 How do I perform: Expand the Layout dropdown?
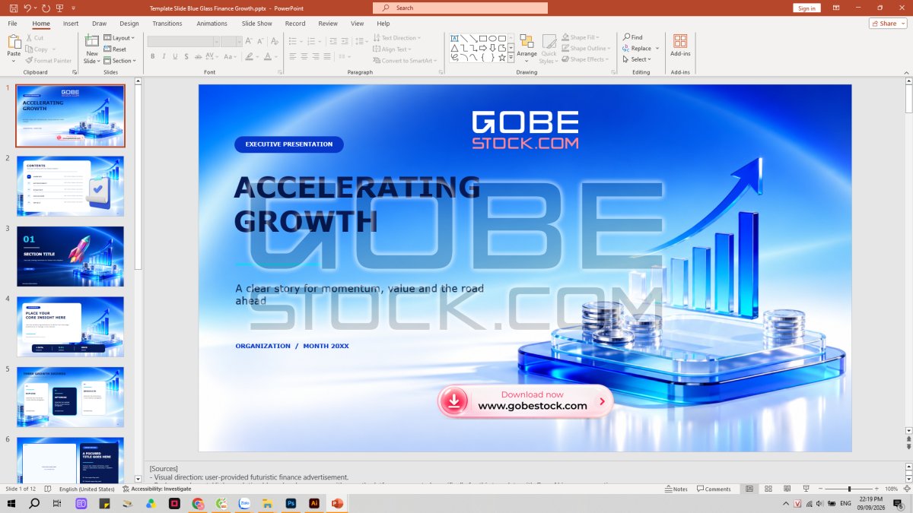(x=119, y=38)
